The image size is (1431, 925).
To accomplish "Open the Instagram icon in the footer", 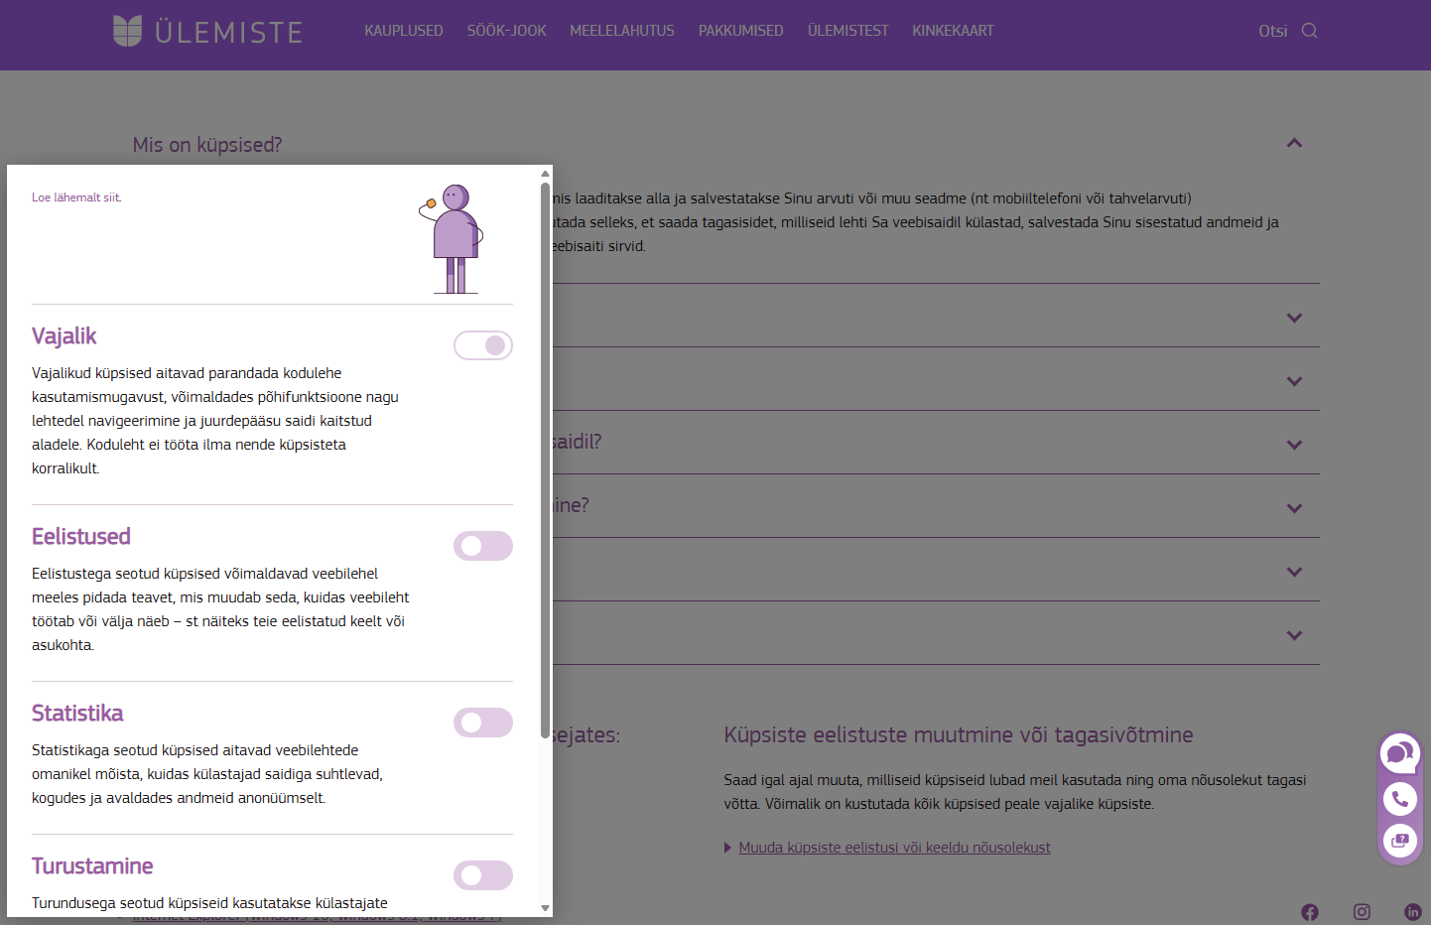I will (1362, 912).
